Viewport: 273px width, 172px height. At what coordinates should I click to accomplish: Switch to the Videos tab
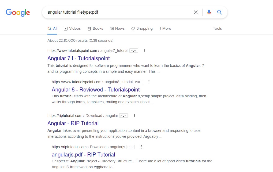pos(72,29)
